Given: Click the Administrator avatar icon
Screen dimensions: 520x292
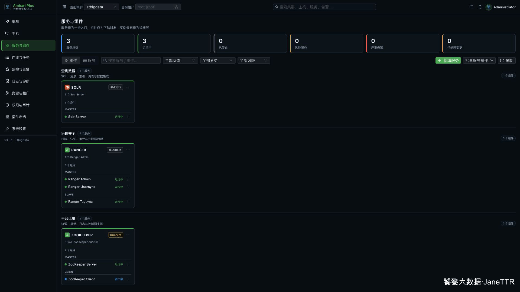Looking at the screenshot, I should click(489, 7).
